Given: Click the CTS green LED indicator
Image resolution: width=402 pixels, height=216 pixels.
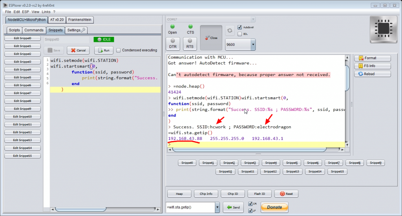Looking at the screenshot, I should pos(190,27).
